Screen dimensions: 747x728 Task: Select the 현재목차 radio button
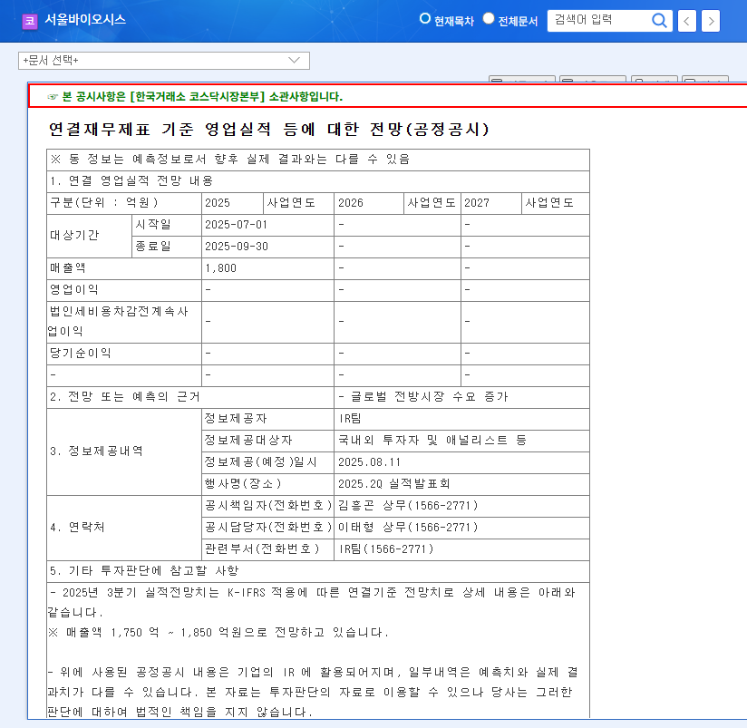424,17
